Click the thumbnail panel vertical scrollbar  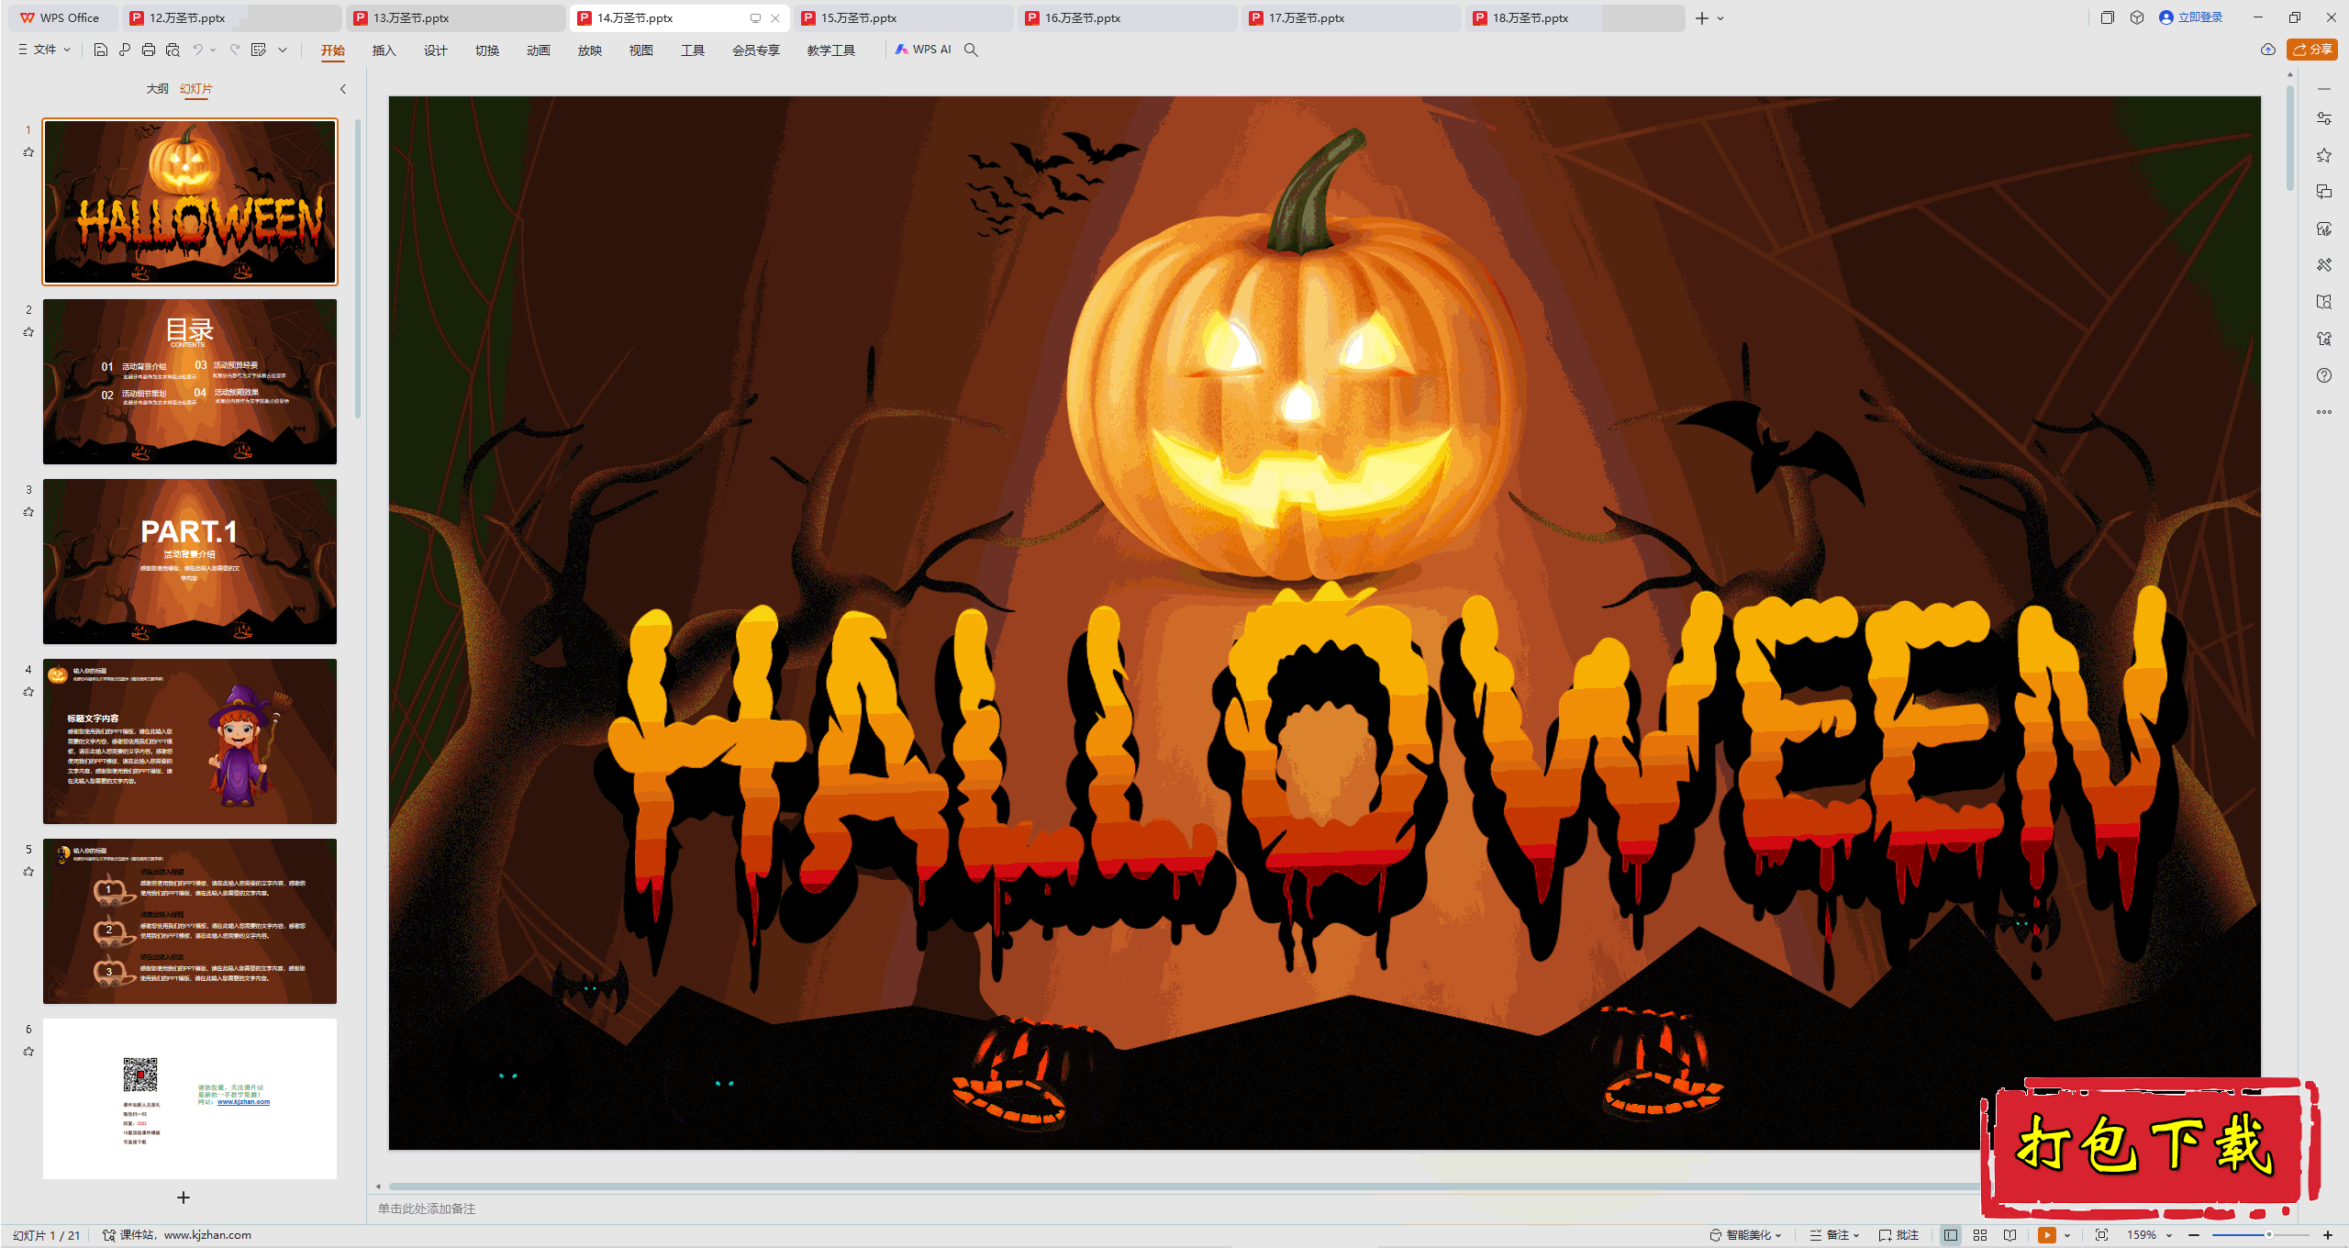tap(357, 269)
